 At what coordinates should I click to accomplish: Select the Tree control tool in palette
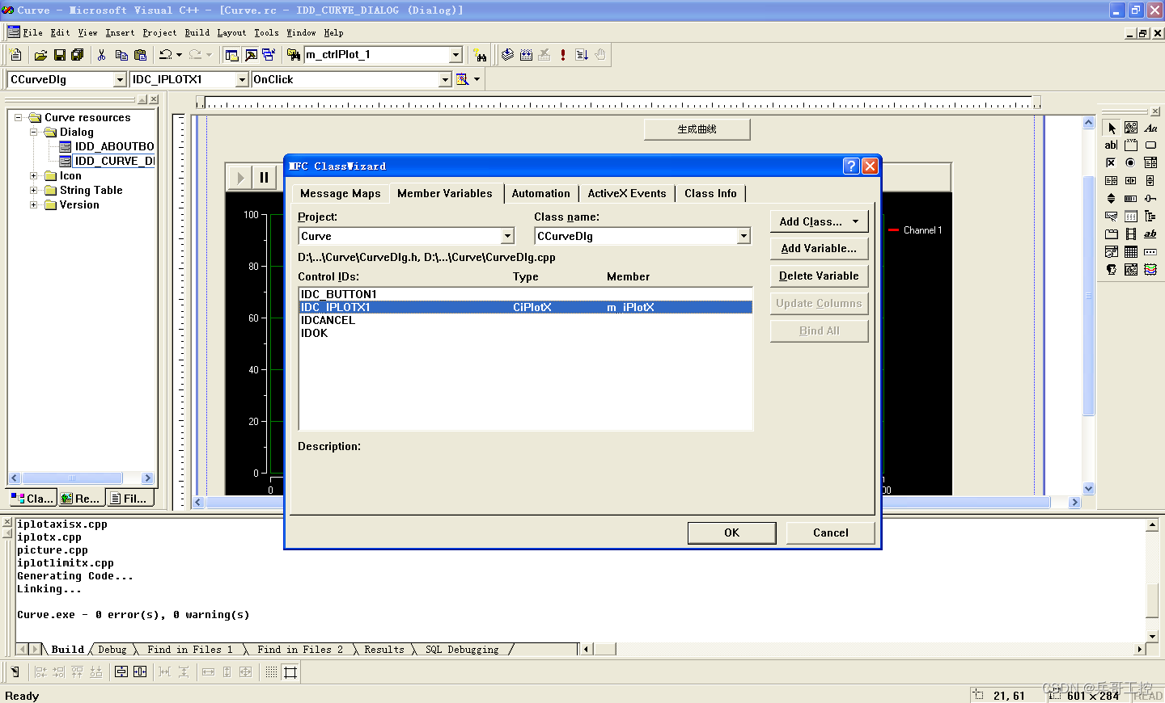1150,217
